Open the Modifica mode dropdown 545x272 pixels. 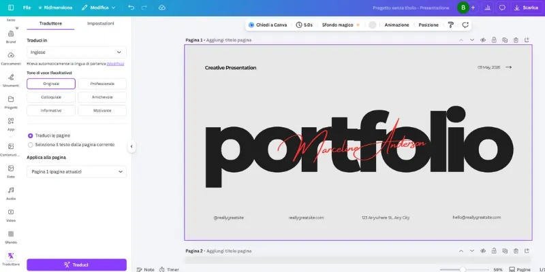coord(98,7)
